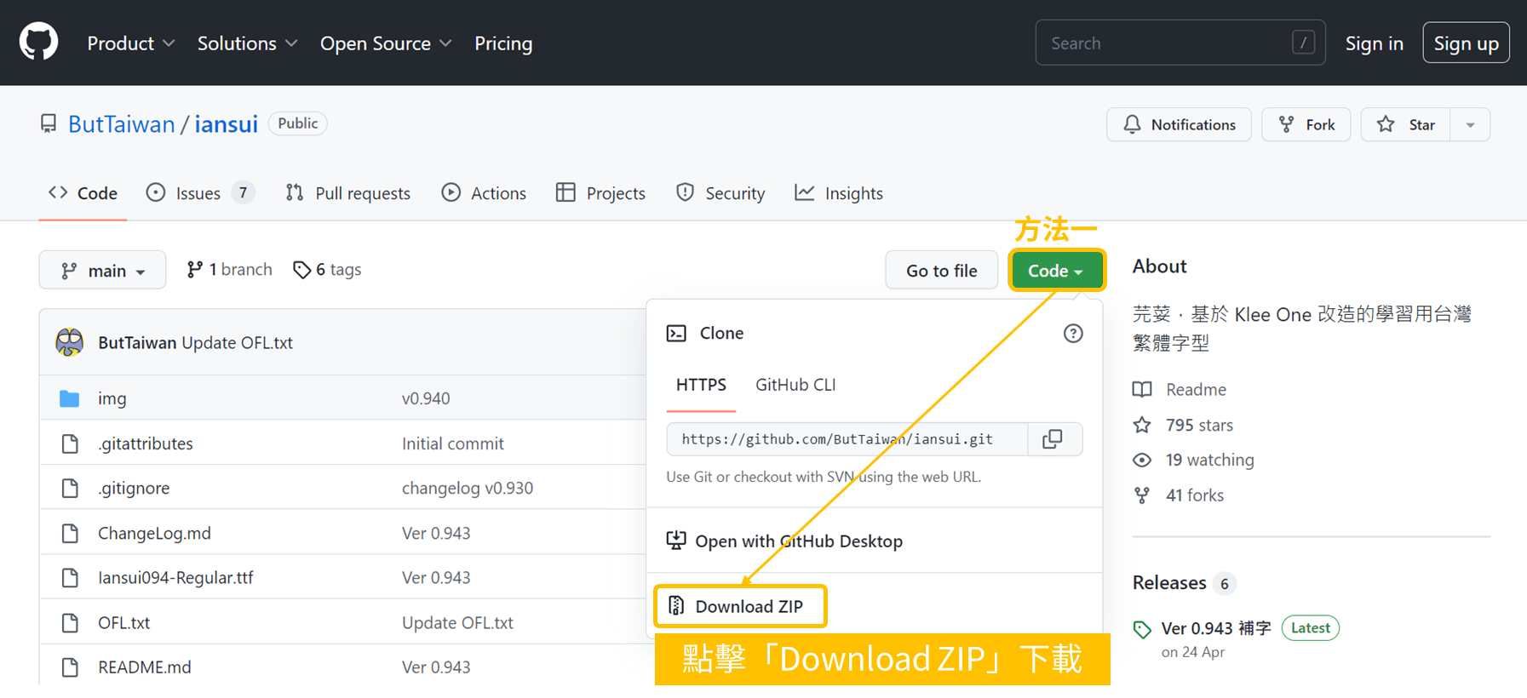Screen dimensions: 1527x698
Task: Click the clone help question mark icon
Action: [x=1073, y=334]
